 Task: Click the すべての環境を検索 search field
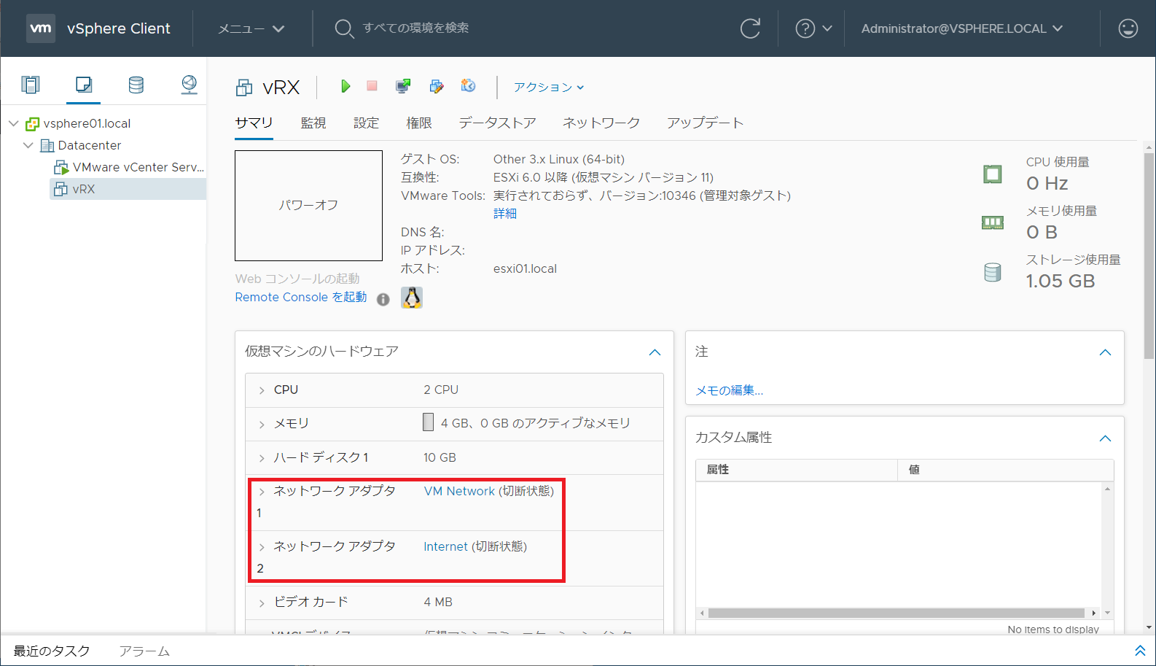[415, 28]
